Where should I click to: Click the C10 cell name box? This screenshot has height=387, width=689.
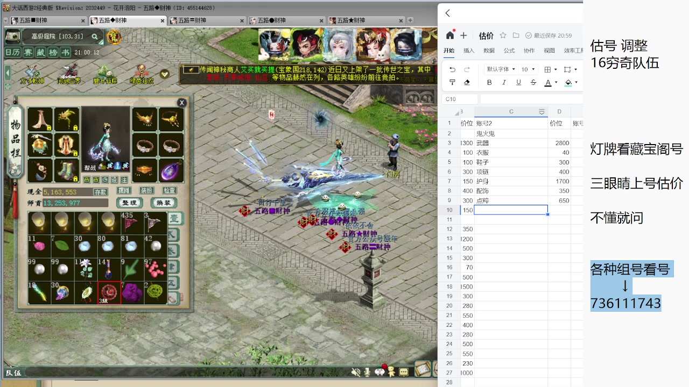pos(460,99)
